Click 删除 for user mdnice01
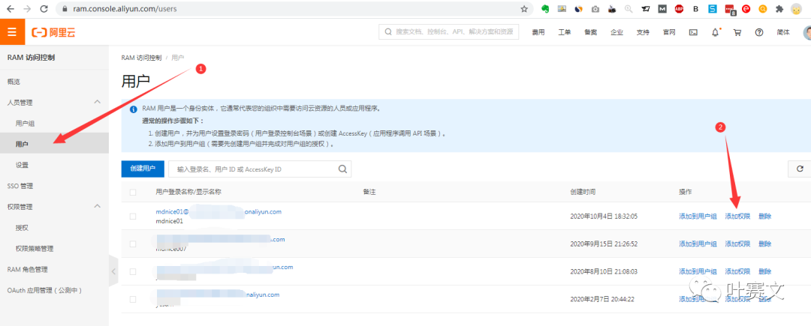 point(765,216)
